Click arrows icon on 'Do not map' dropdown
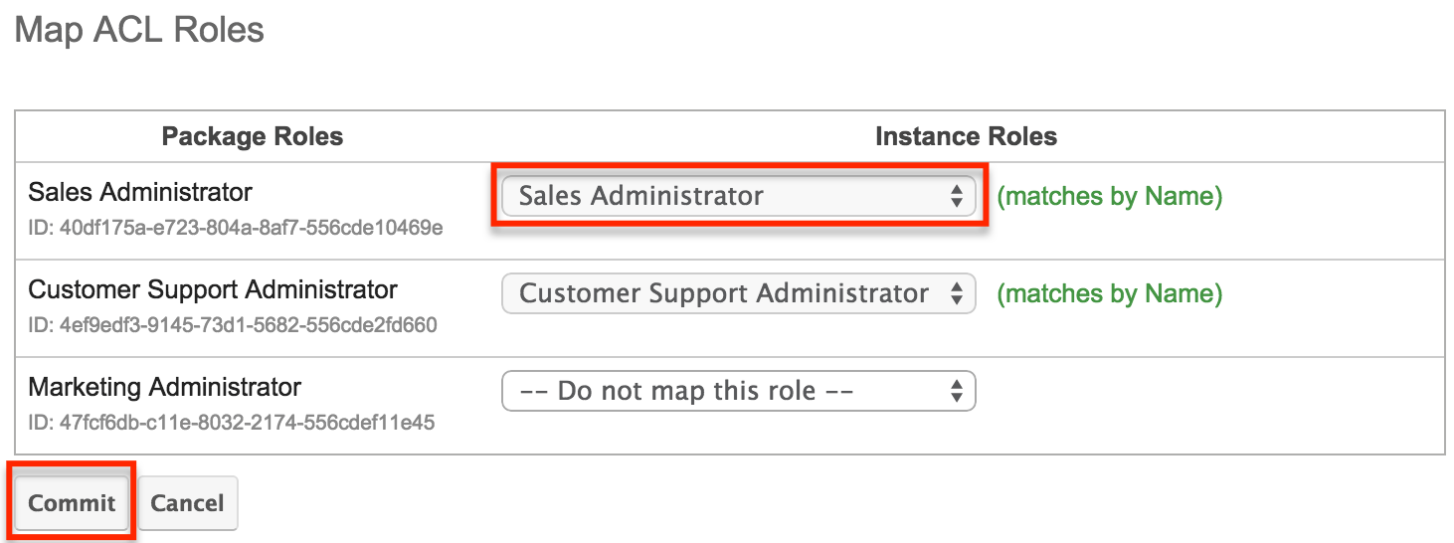1454x543 pixels. pos(956,391)
